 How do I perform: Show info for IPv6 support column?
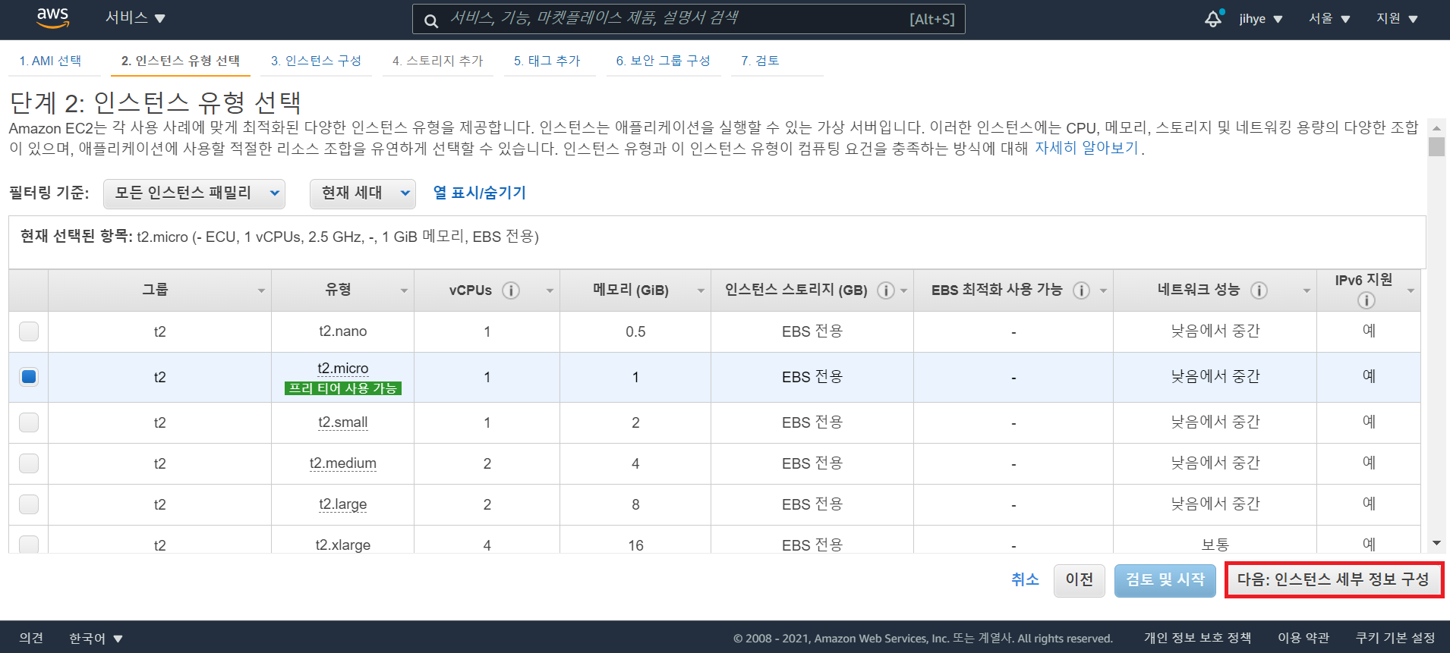pyautogui.click(x=1366, y=301)
